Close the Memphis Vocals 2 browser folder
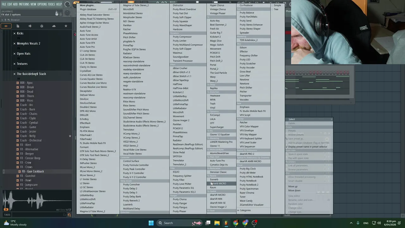Image resolution: width=405 pixels, height=228 pixels. [14, 43]
